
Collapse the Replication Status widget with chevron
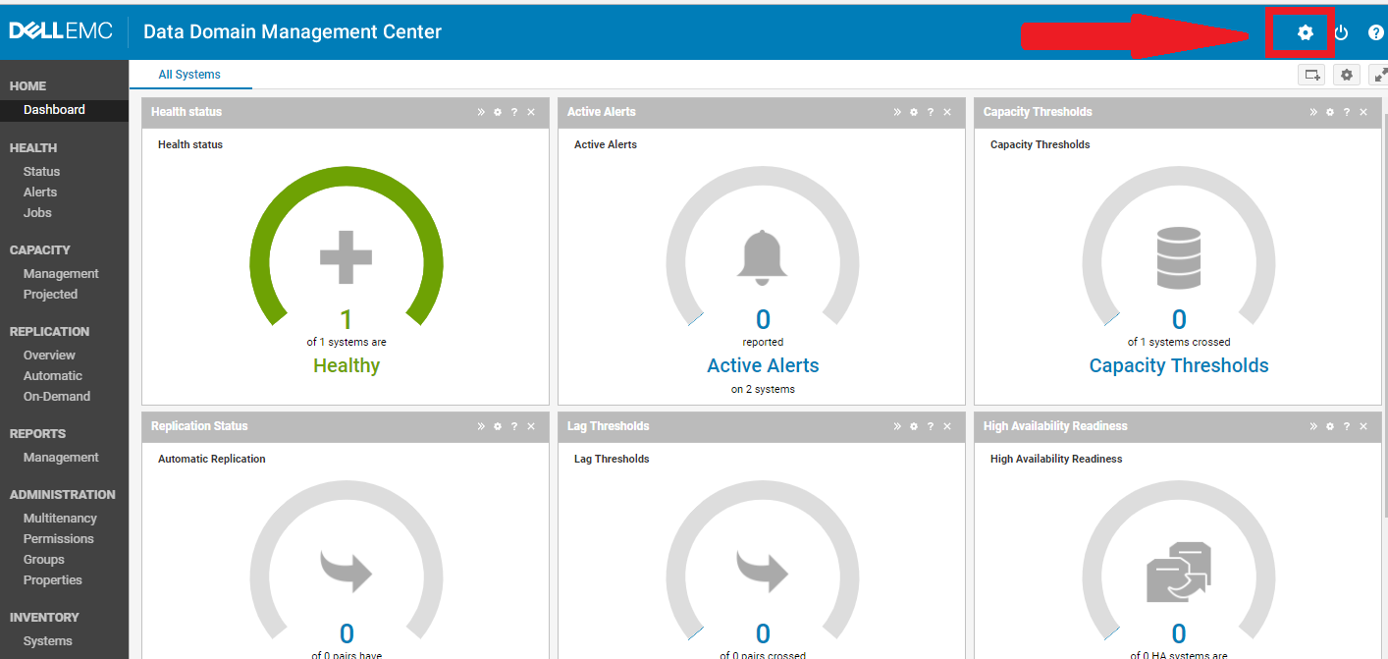[x=480, y=426]
